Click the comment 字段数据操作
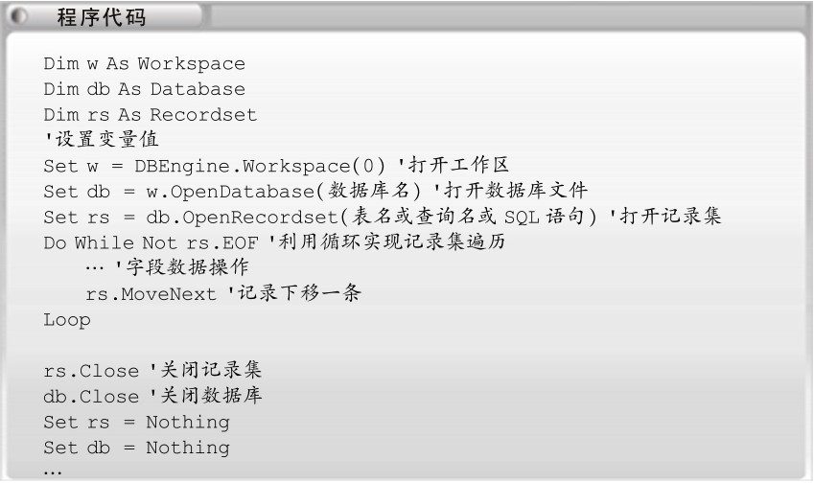The height and width of the screenshot is (483, 814). [182, 267]
